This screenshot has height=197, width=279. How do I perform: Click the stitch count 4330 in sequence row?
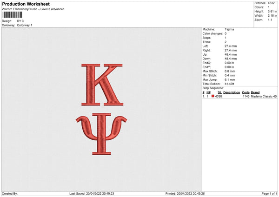coord(219,96)
